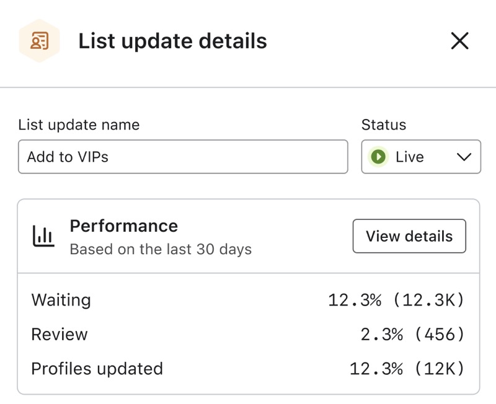This screenshot has height=404, width=496.
Task: Click into the Add to VIPs name field
Action: 183,157
